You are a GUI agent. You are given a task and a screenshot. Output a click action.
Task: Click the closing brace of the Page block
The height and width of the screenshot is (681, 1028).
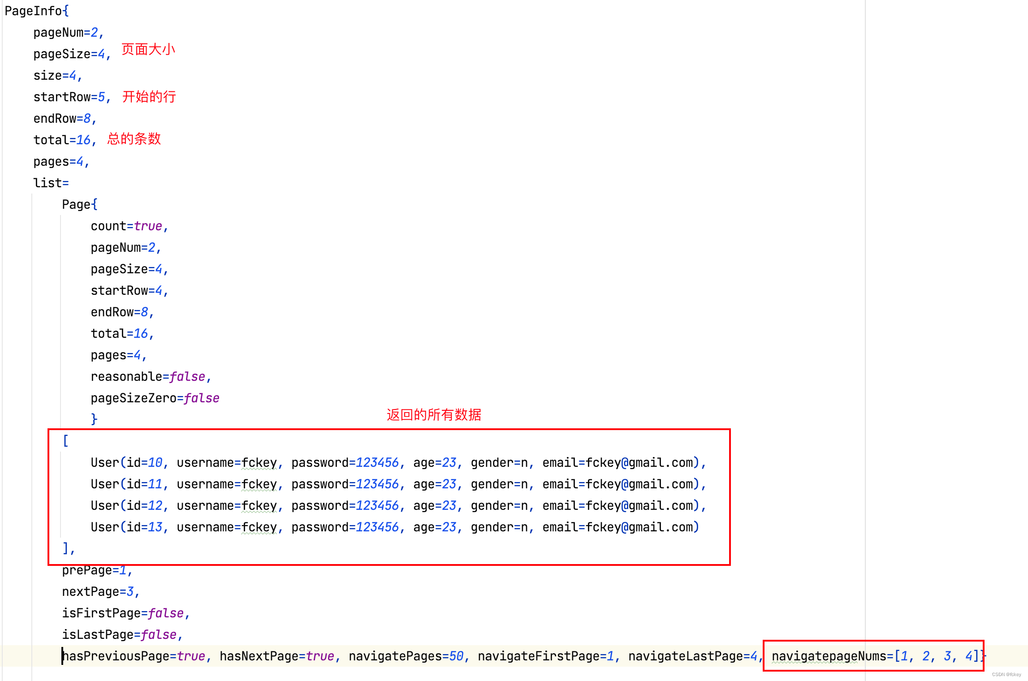pos(94,419)
